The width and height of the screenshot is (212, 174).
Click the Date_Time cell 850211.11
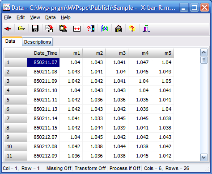click(x=43, y=100)
